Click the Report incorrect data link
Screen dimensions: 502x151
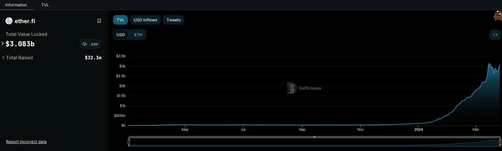[x=26, y=142]
